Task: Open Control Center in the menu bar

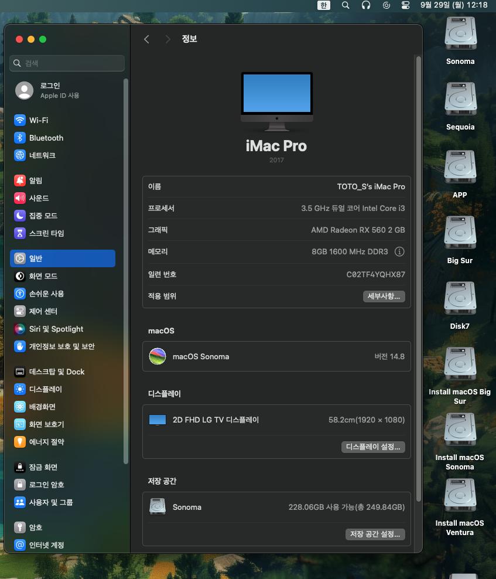Action: pyautogui.click(x=405, y=5)
